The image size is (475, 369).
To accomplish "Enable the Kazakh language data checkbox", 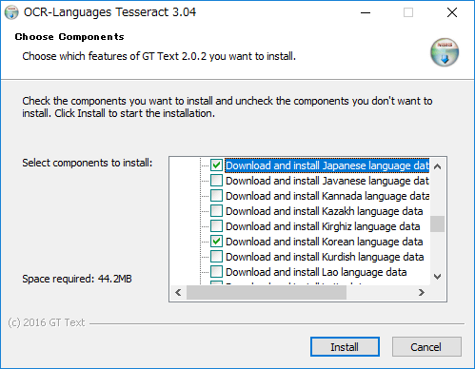I will click(216, 211).
